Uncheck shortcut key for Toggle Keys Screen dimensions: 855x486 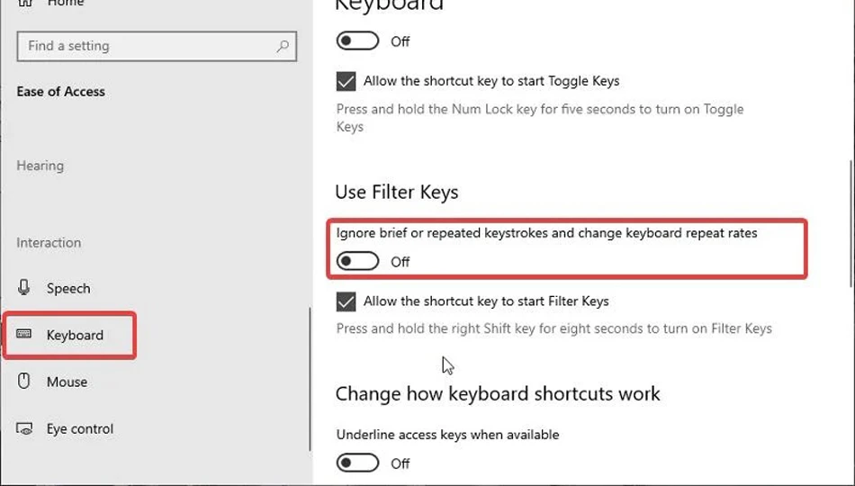pyautogui.click(x=346, y=81)
